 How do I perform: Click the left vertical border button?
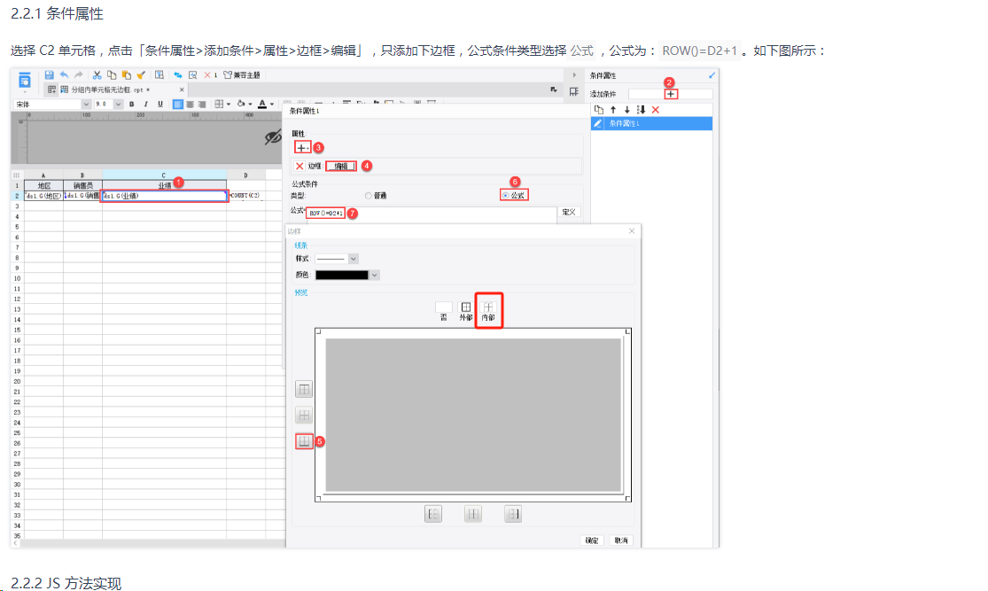click(433, 514)
